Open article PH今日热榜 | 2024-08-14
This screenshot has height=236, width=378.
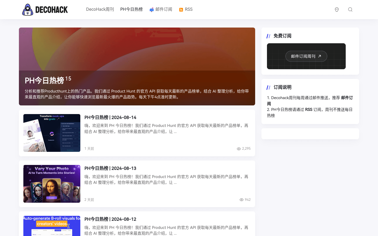tap(110, 117)
